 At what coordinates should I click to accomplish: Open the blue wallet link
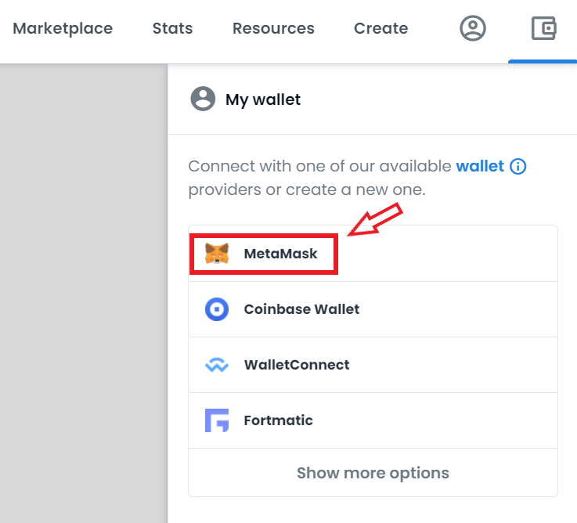coord(480,166)
